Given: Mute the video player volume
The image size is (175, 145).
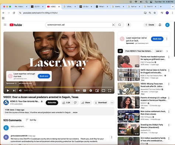Looking at the screenshot, I should 20,91.
